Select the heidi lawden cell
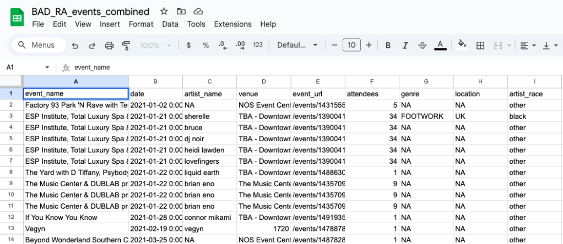This screenshot has height=244, width=563. click(210, 150)
